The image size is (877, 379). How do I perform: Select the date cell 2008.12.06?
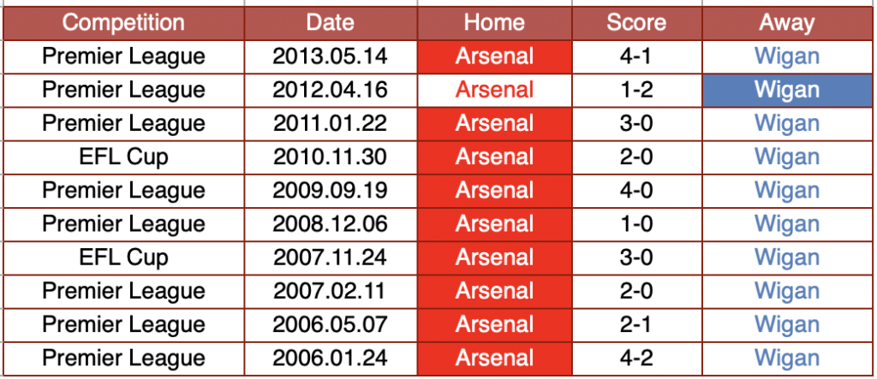pyautogui.click(x=331, y=224)
